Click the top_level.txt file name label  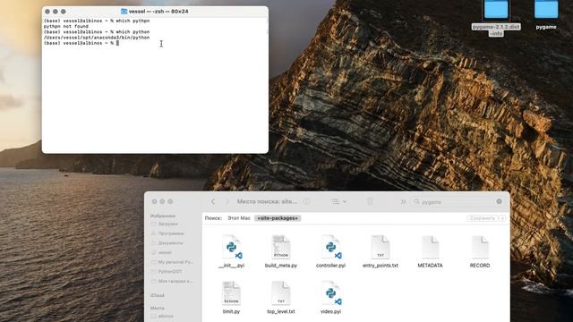point(280,311)
